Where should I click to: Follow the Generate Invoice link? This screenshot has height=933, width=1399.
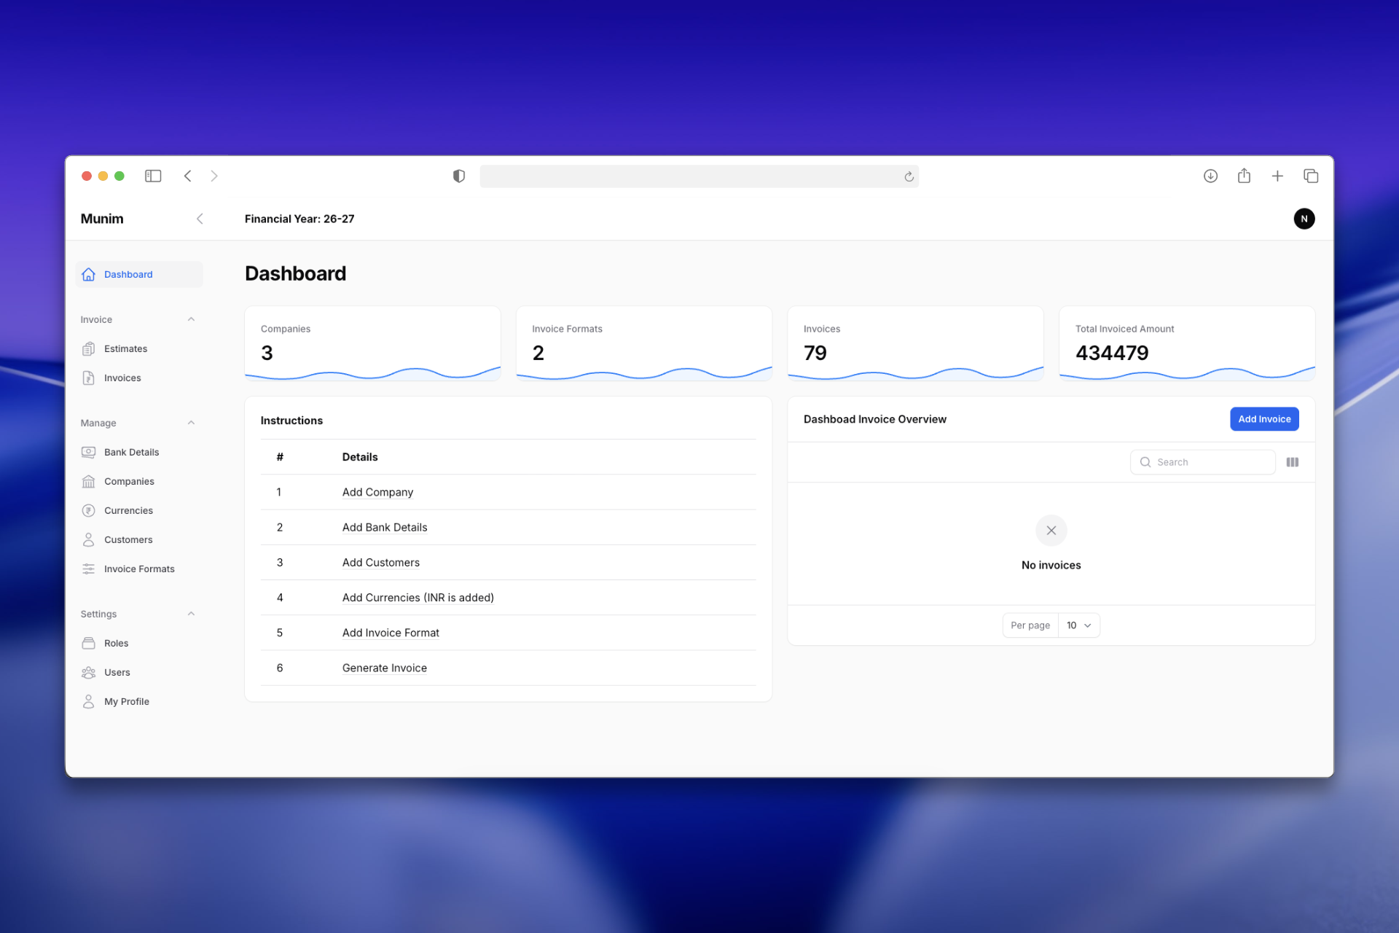coord(385,668)
